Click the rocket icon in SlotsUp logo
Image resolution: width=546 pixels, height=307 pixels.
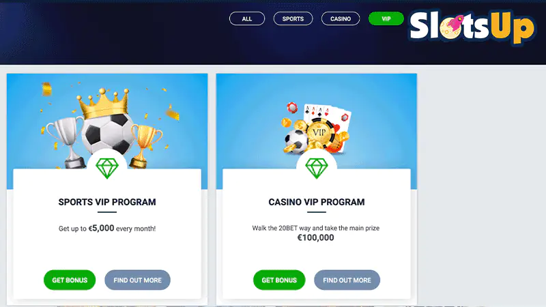click(x=455, y=23)
